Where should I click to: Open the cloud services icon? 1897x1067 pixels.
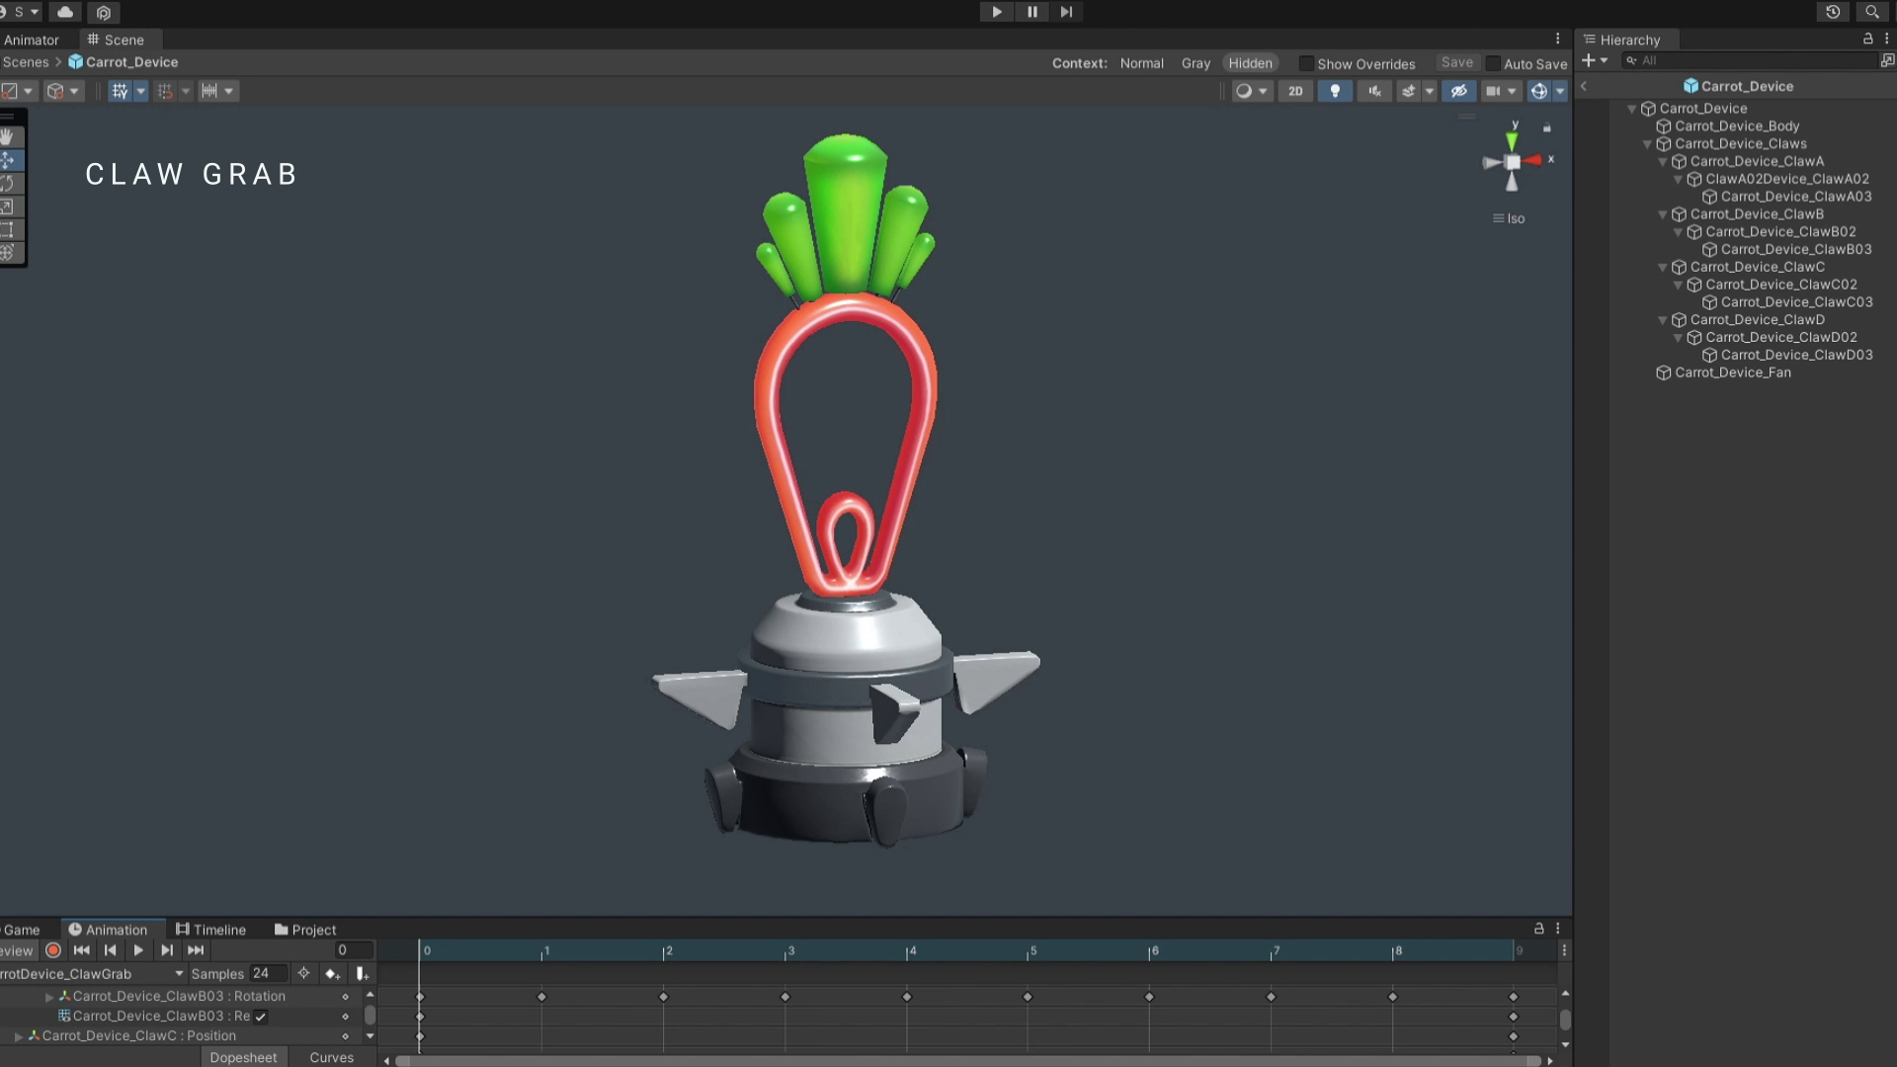[x=65, y=12]
